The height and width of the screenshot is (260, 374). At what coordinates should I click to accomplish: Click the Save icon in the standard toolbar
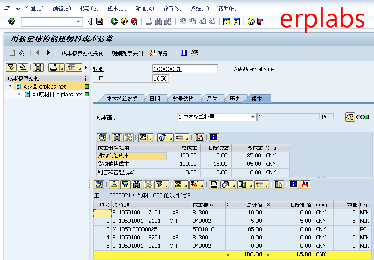(x=100, y=22)
